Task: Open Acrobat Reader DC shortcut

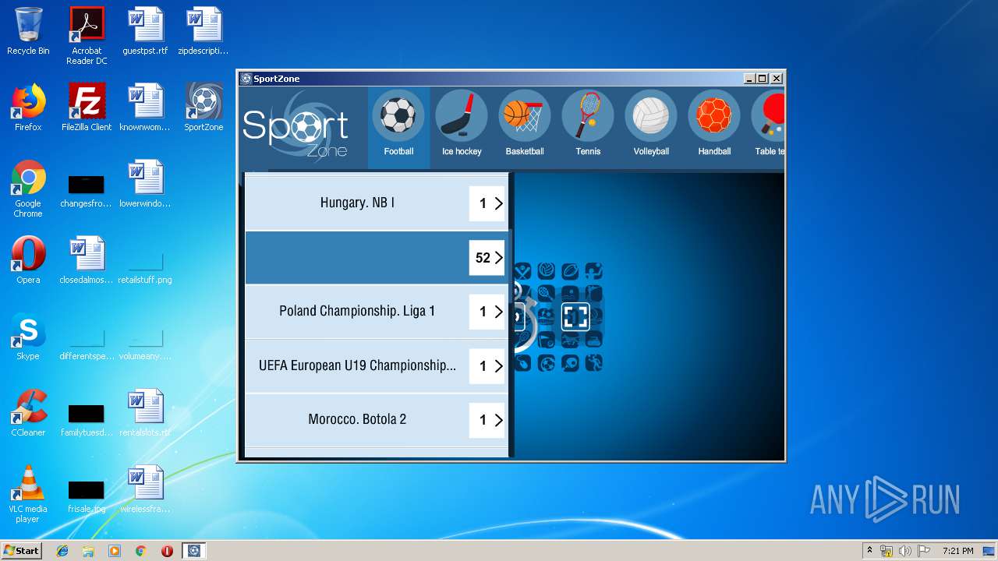Action: point(87,36)
